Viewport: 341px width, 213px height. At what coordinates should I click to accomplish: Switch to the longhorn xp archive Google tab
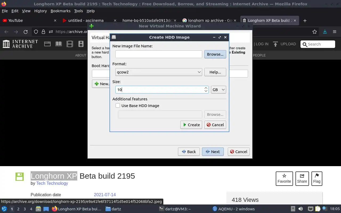(x=210, y=21)
